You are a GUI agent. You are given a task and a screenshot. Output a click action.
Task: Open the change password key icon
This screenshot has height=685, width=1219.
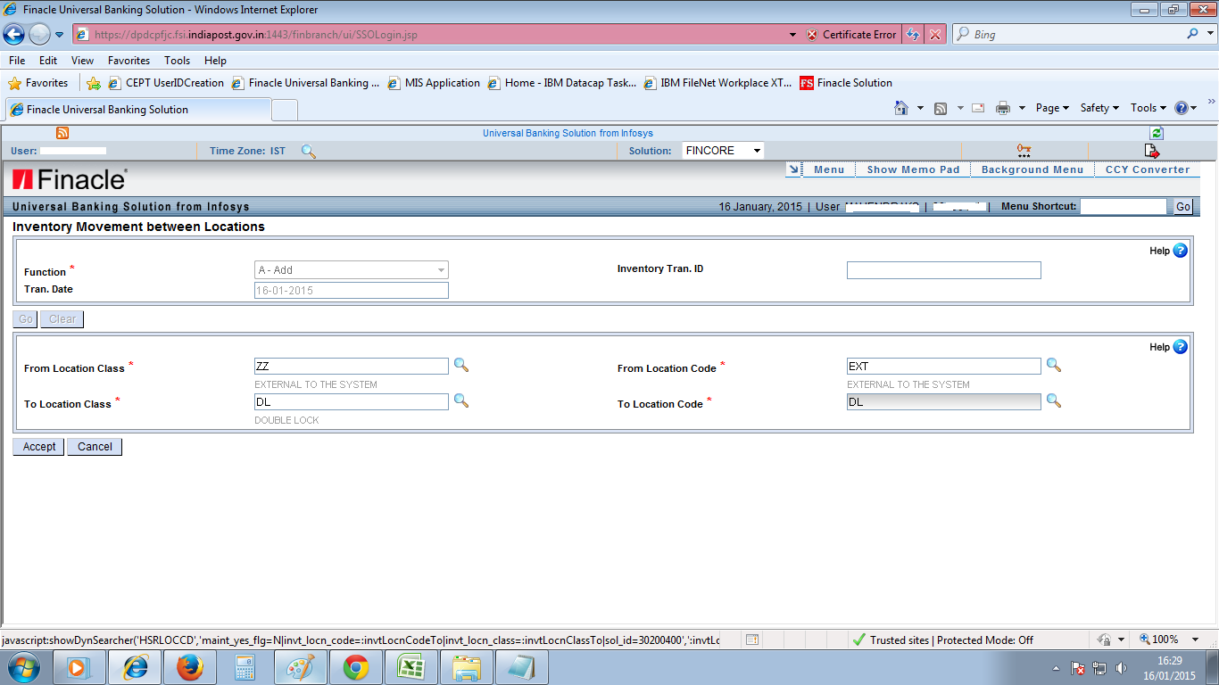click(1023, 150)
